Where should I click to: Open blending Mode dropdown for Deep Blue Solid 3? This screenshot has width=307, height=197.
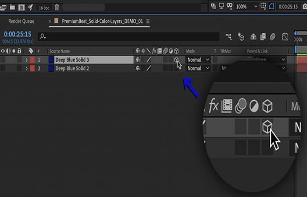click(x=198, y=60)
